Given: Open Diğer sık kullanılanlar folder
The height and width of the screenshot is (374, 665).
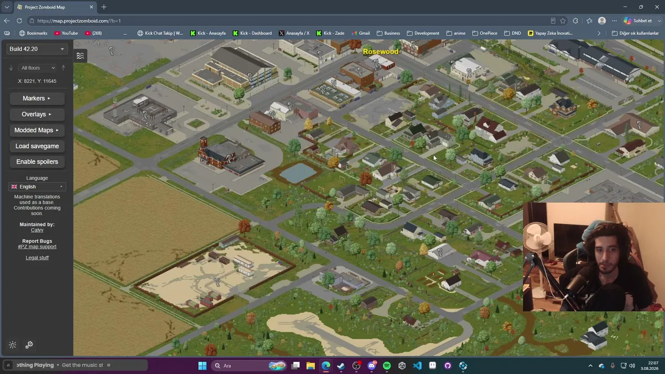Looking at the screenshot, I should 635,33.
